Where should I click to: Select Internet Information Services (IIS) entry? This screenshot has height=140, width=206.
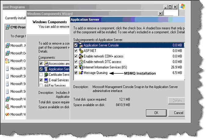[x=105, y=67]
